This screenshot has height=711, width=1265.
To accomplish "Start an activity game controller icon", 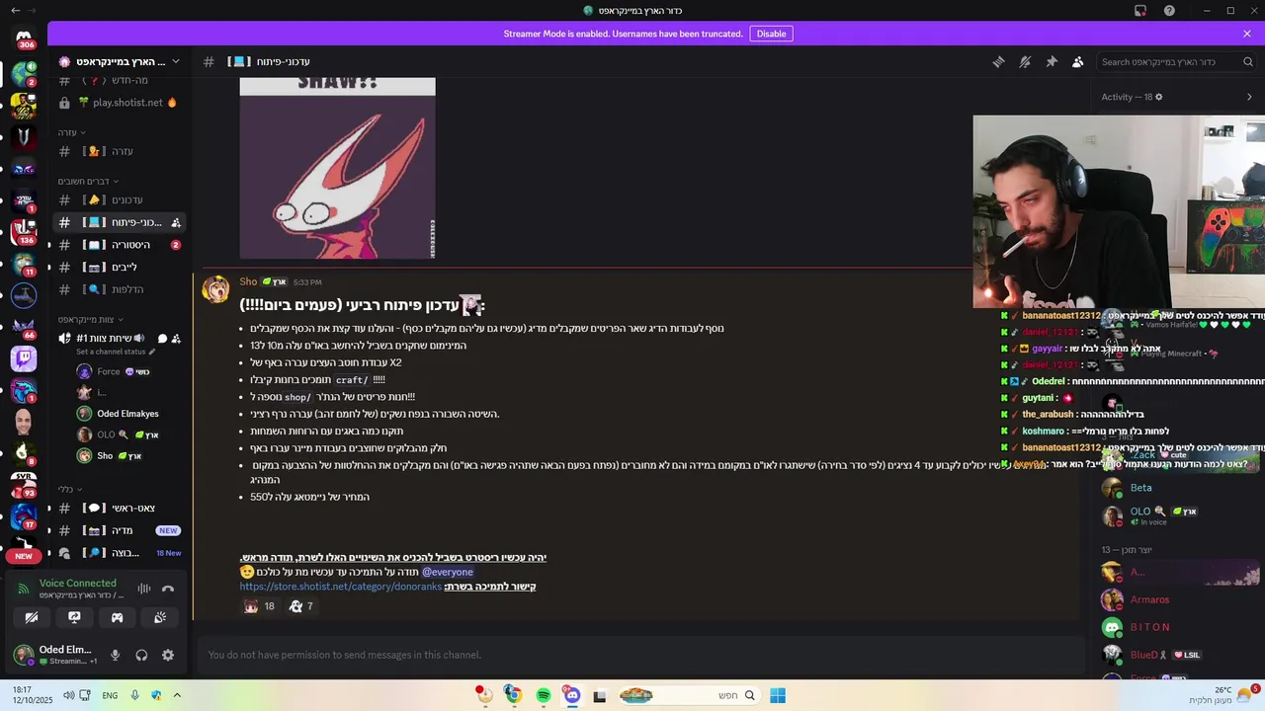I will click(x=117, y=617).
